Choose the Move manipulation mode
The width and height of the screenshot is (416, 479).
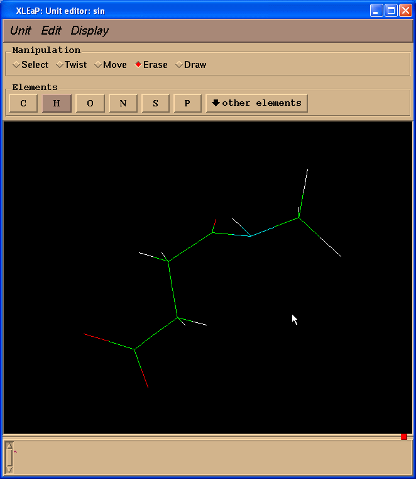(111, 65)
